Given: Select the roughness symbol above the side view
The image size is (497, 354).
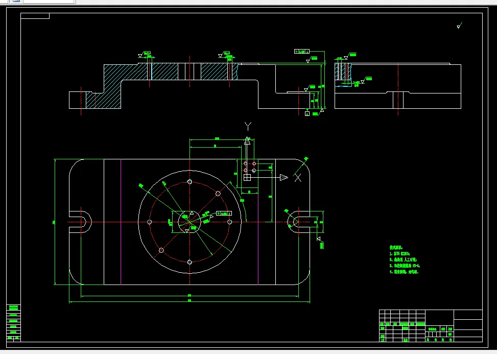Looking at the screenshot, I should pos(350,56).
